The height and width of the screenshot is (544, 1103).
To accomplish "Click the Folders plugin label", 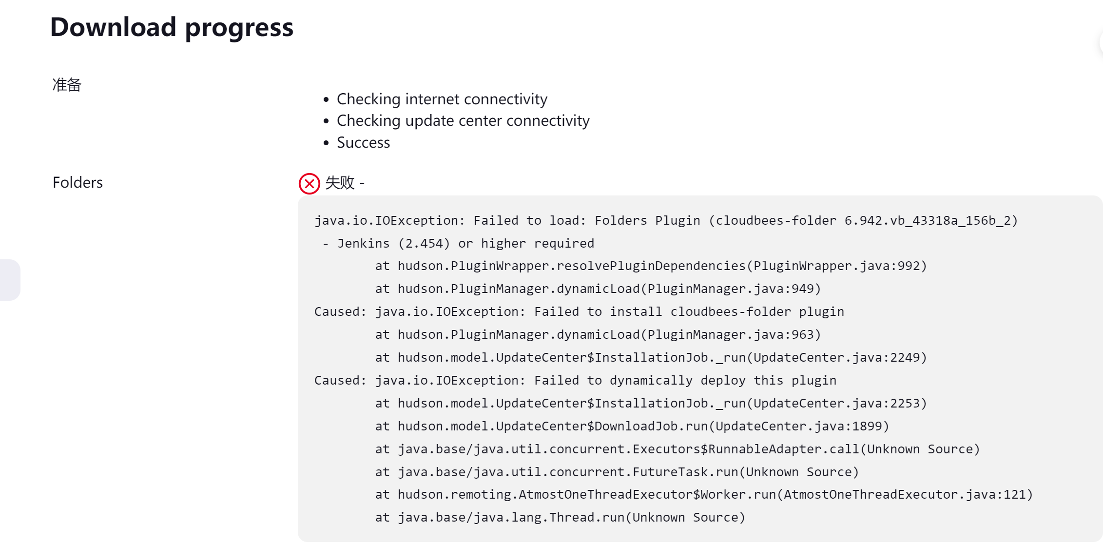I will (77, 182).
